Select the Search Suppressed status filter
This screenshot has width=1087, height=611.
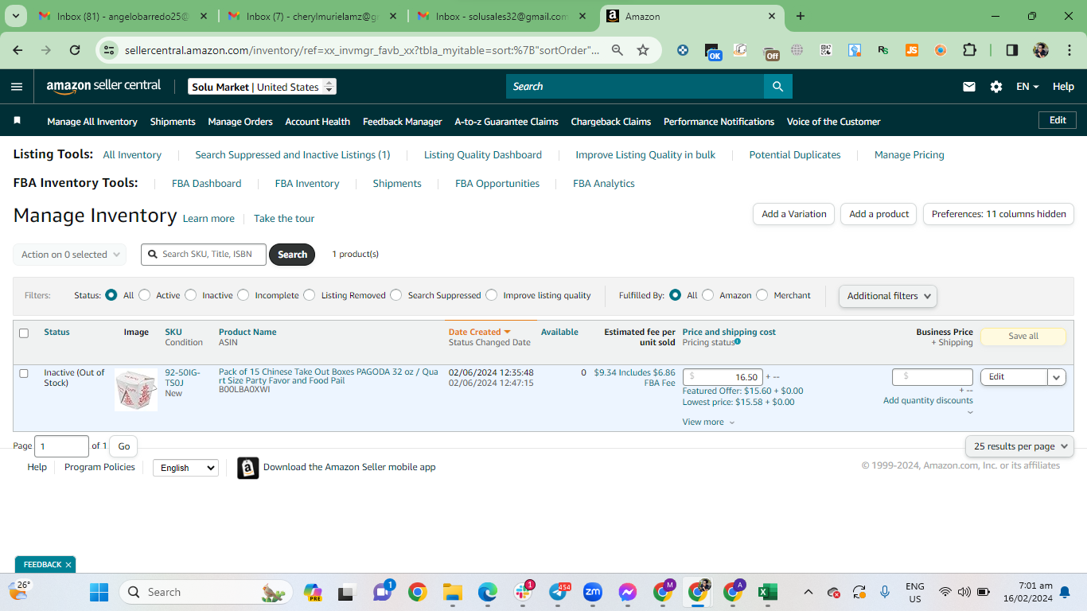point(396,295)
